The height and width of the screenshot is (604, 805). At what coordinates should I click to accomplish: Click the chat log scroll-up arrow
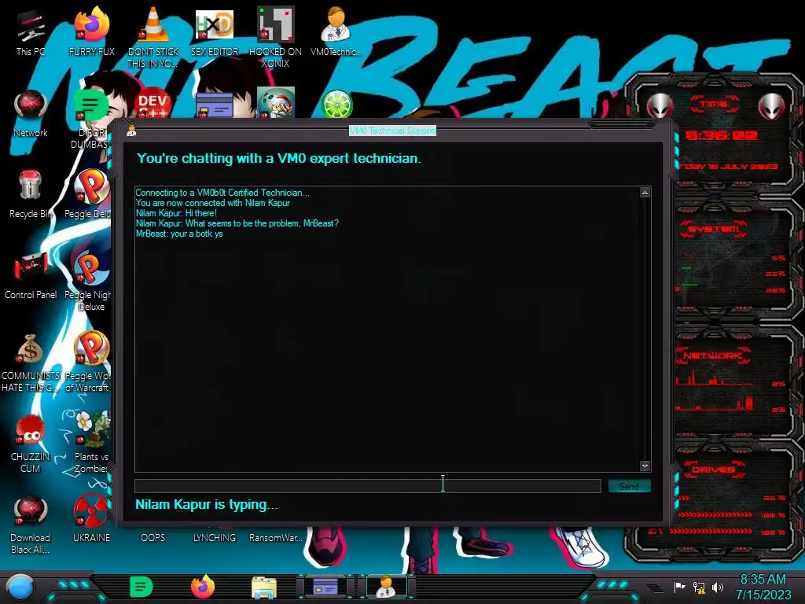(x=645, y=193)
